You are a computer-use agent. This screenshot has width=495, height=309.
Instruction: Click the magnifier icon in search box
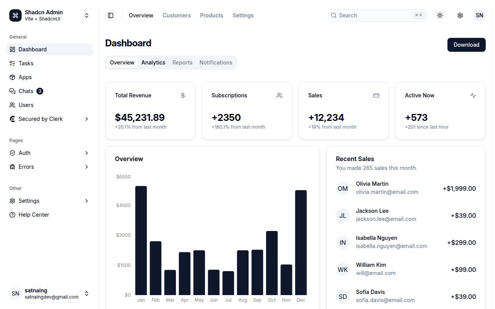(x=334, y=15)
